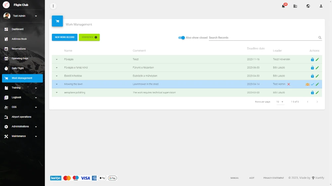The image size is (332, 186).
Task: Click the building icon in top bar
Action: (x=295, y=6)
